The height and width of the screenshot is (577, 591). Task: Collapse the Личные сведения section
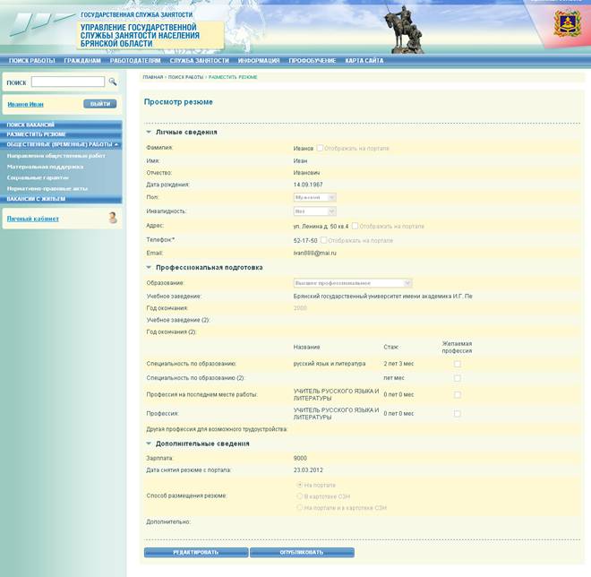149,132
